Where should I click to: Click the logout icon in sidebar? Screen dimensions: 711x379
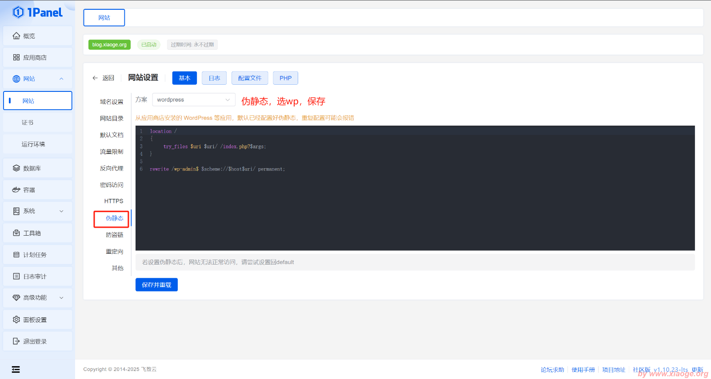pyautogui.click(x=16, y=341)
